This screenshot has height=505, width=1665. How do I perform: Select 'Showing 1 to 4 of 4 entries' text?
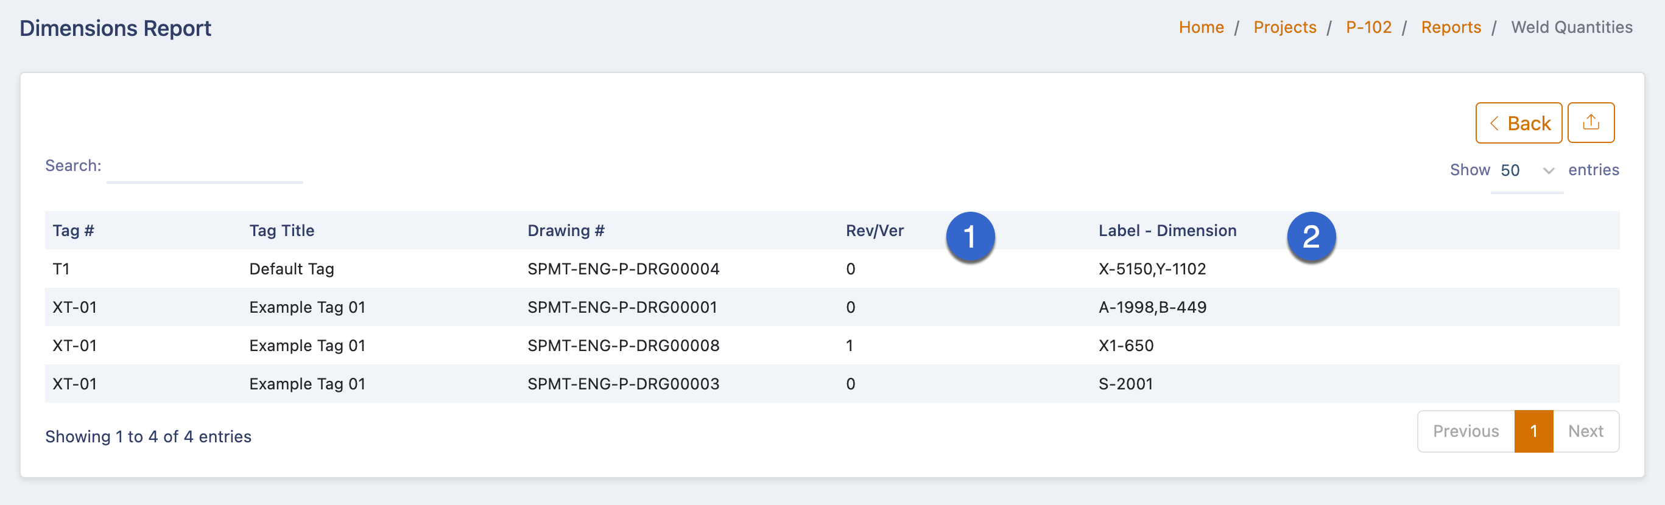pyautogui.click(x=148, y=436)
